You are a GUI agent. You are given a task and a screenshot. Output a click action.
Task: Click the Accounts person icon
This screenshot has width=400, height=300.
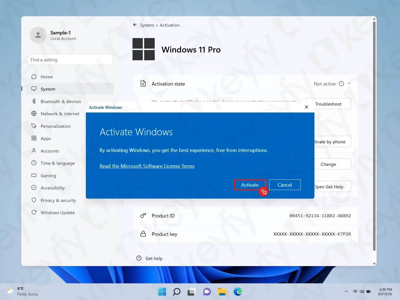(x=34, y=151)
